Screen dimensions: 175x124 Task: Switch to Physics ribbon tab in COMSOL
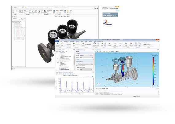(78, 41)
